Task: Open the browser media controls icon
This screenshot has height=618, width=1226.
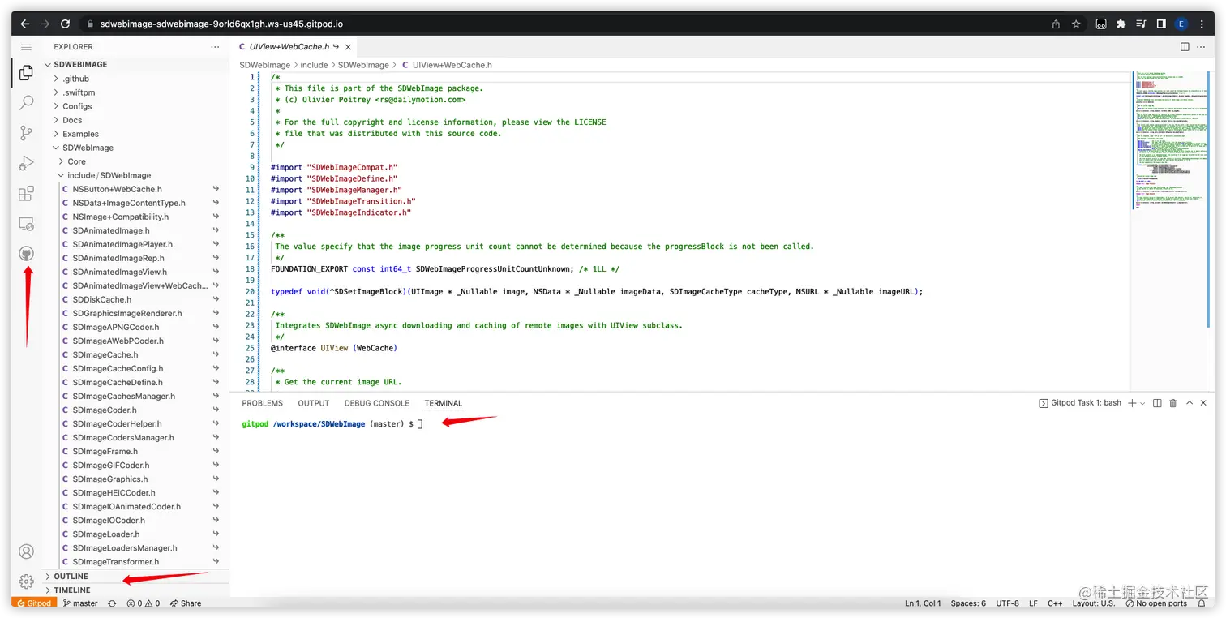Action: pyautogui.click(x=1141, y=24)
